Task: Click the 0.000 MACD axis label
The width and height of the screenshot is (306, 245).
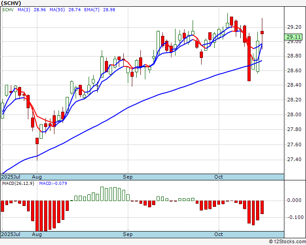Action: coord(294,201)
